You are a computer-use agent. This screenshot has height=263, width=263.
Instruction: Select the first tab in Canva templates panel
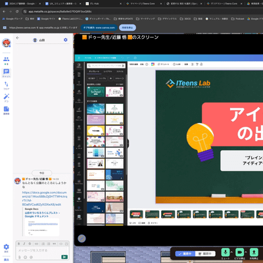[x=94, y=72]
